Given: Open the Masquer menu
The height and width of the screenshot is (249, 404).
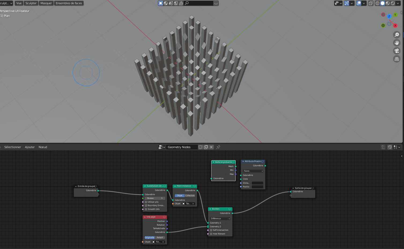Looking at the screenshot, I should pyautogui.click(x=46, y=3).
